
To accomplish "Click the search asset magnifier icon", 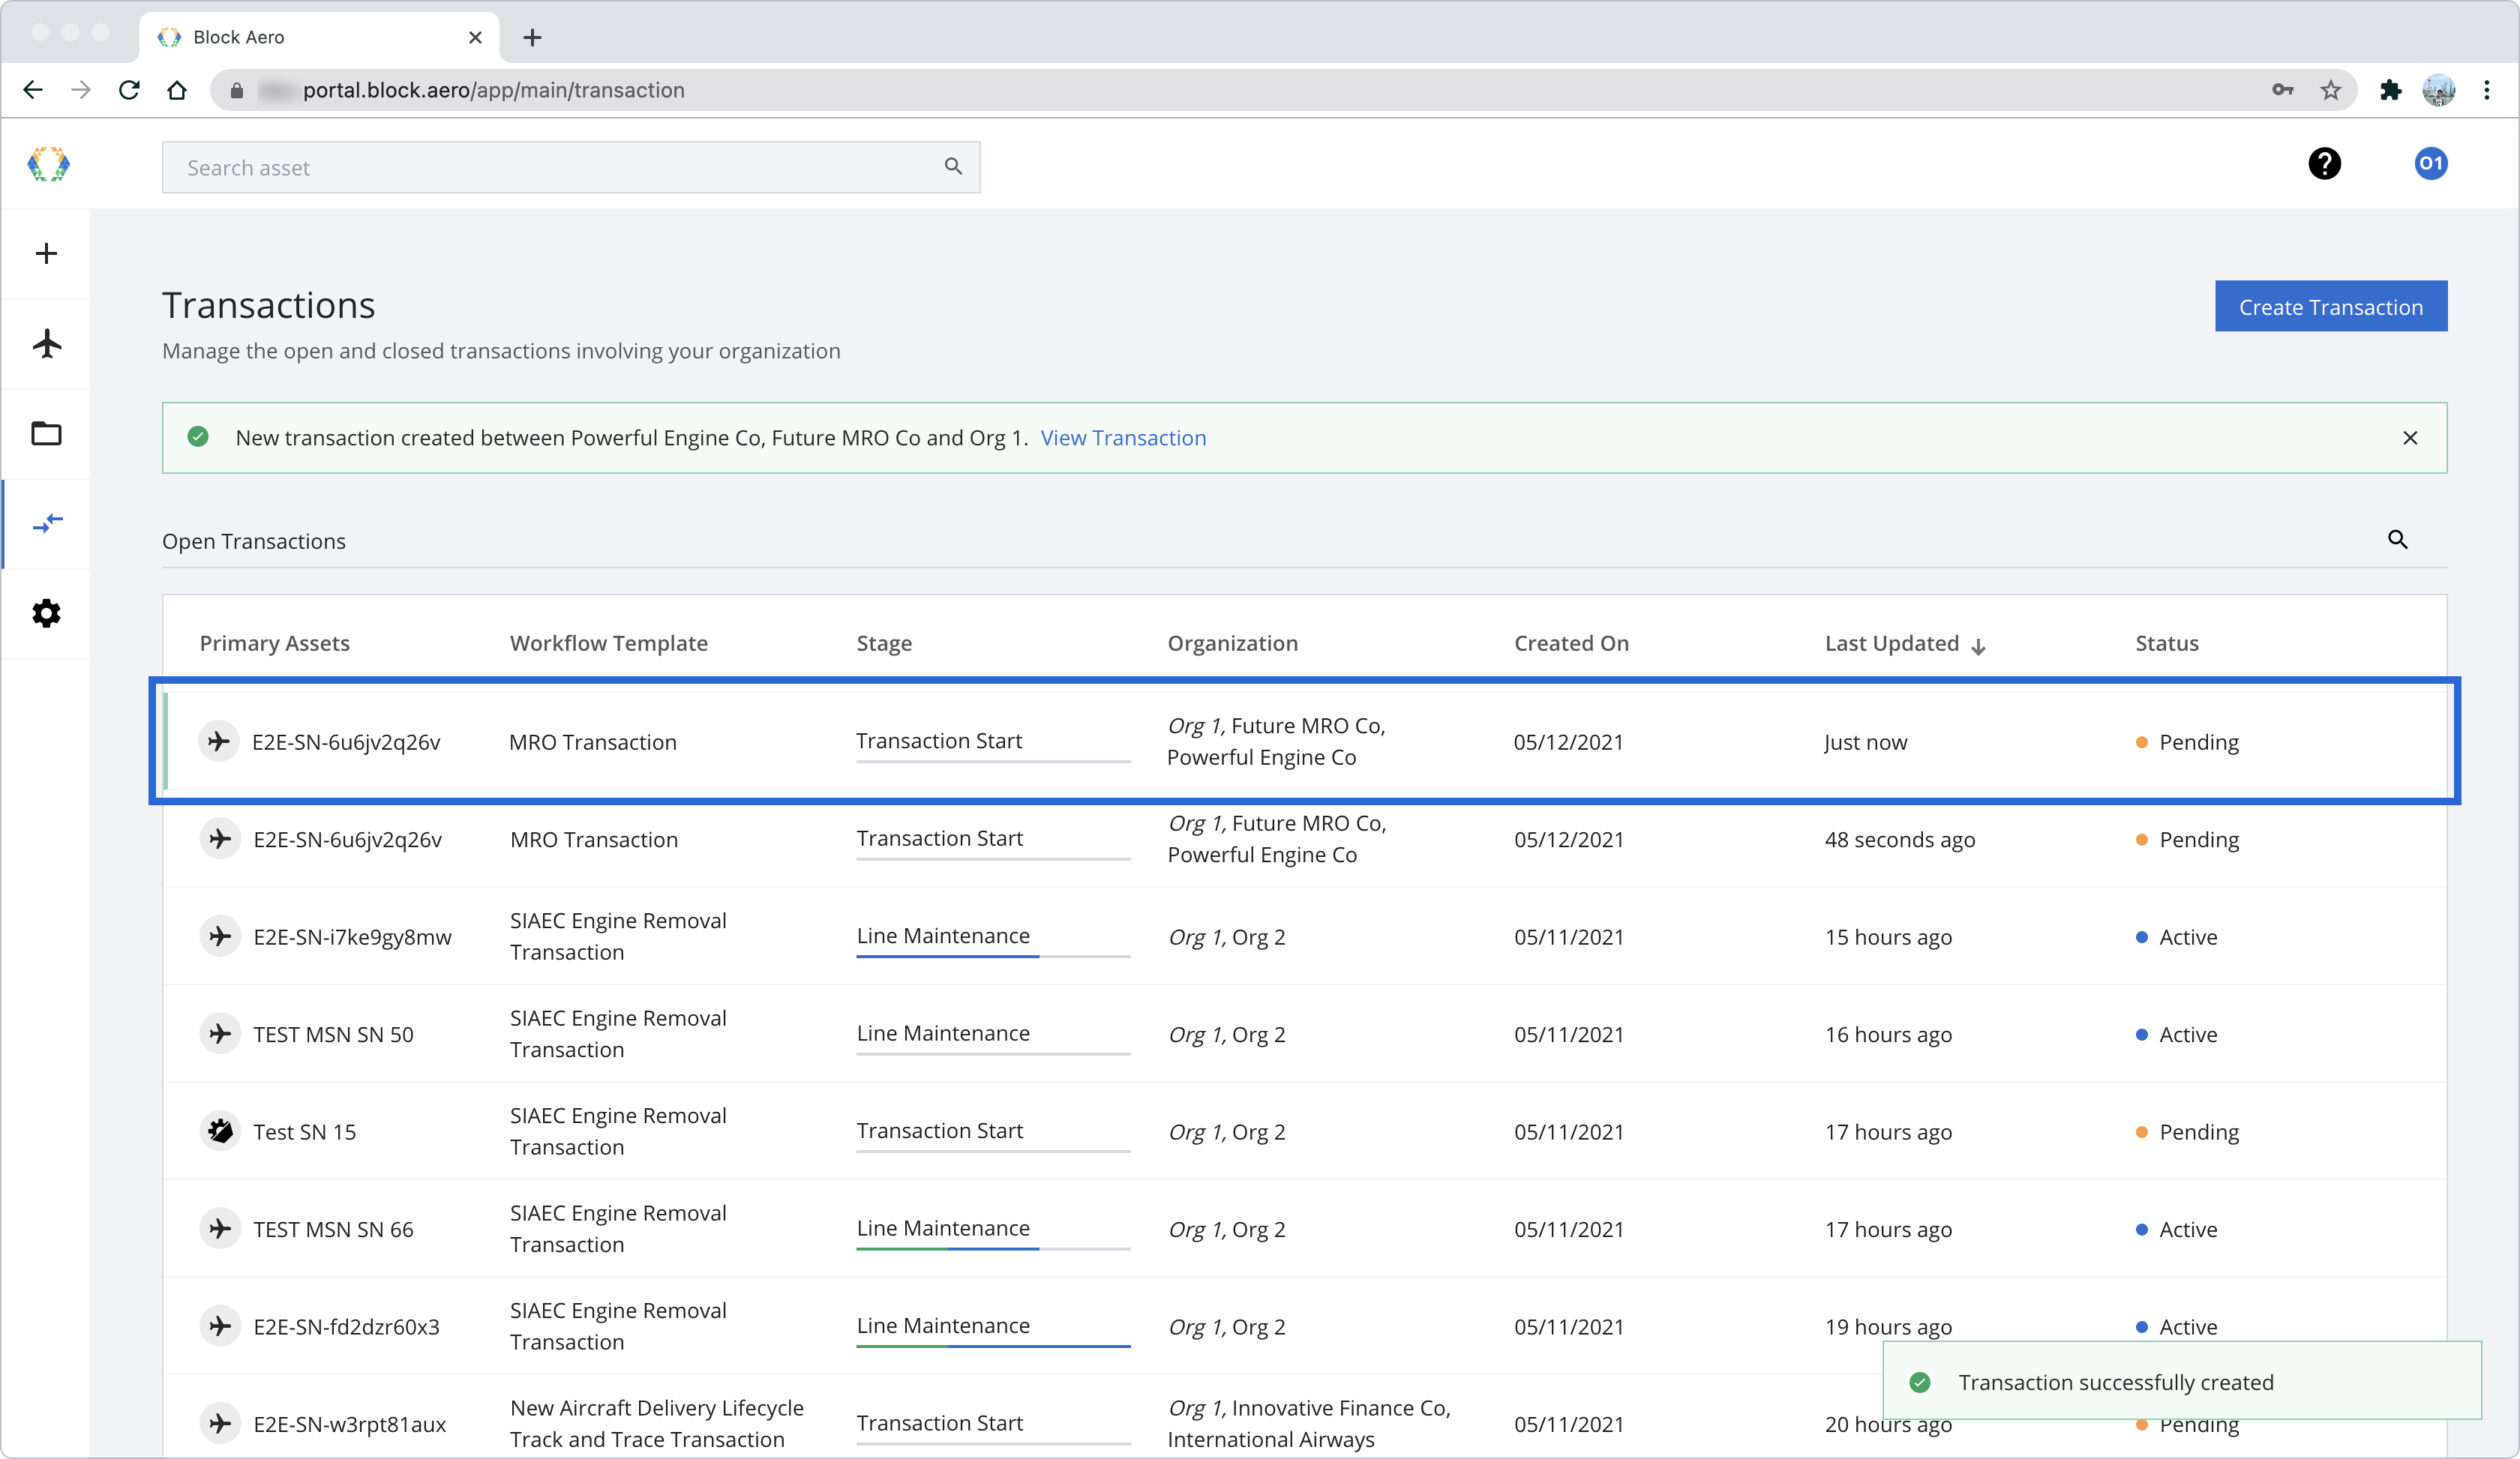I will pyautogui.click(x=953, y=167).
